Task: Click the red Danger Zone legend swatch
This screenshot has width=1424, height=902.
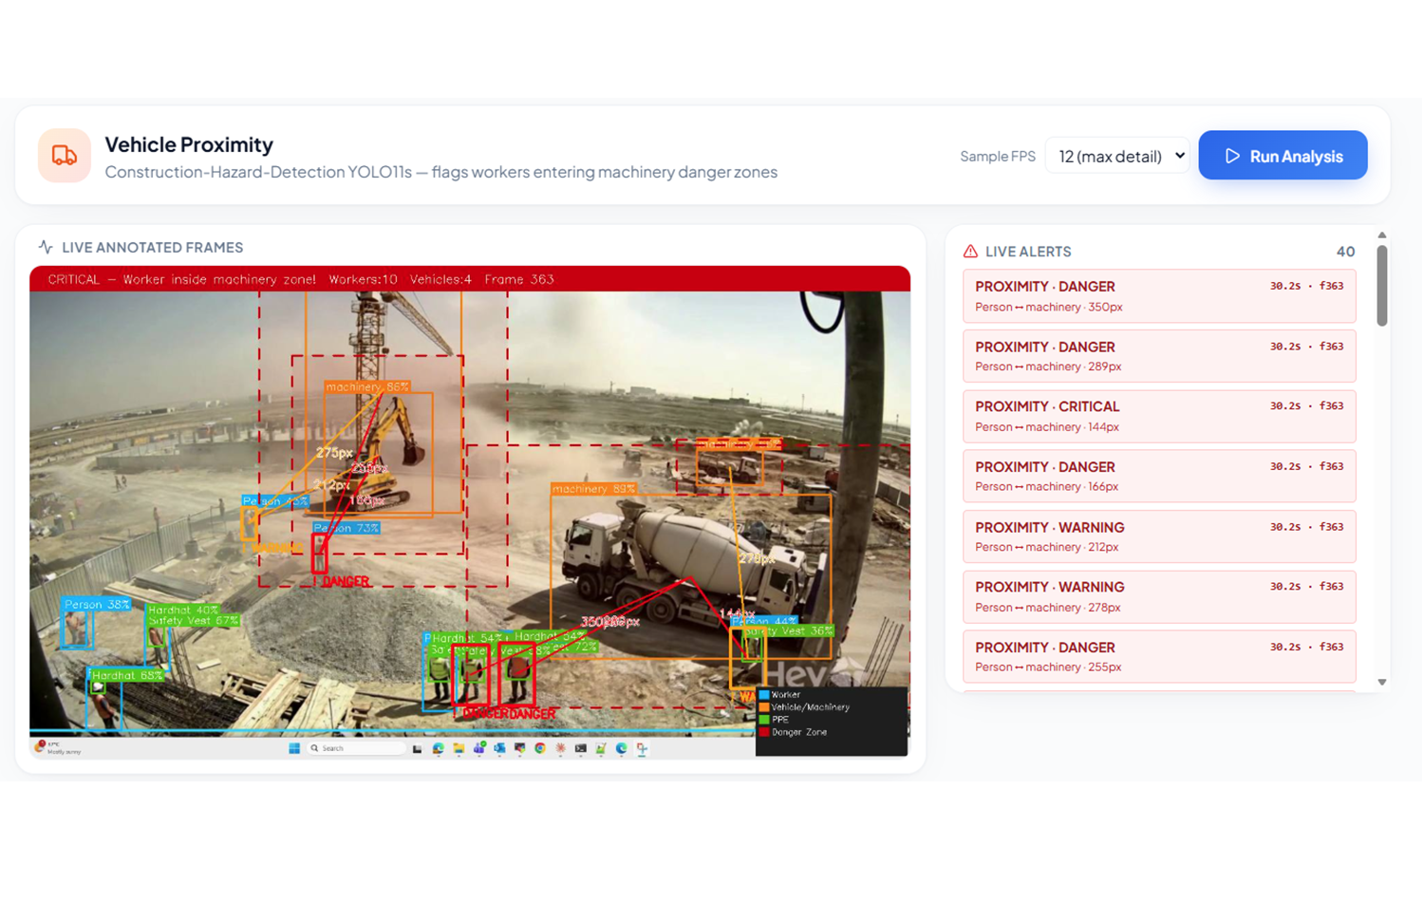Action: click(764, 732)
